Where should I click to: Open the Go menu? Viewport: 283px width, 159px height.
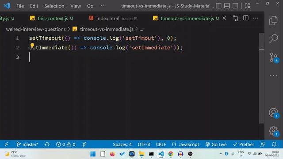[x=90, y=6]
